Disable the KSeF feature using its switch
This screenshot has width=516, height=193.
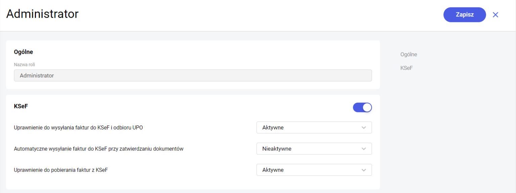tap(362, 107)
